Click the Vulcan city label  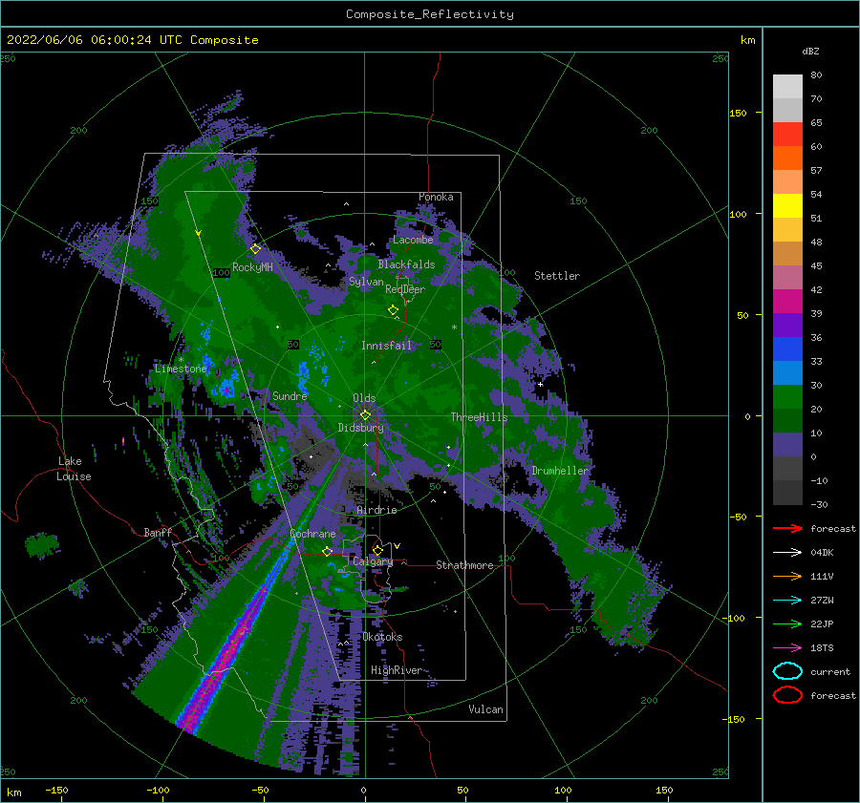click(x=485, y=709)
